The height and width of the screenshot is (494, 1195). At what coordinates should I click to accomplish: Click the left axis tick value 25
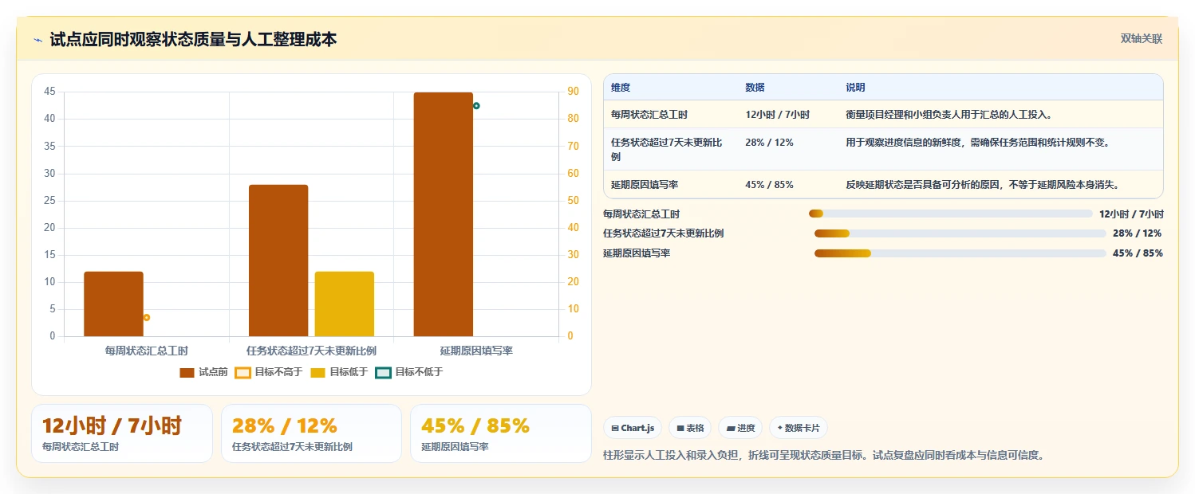[49, 200]
